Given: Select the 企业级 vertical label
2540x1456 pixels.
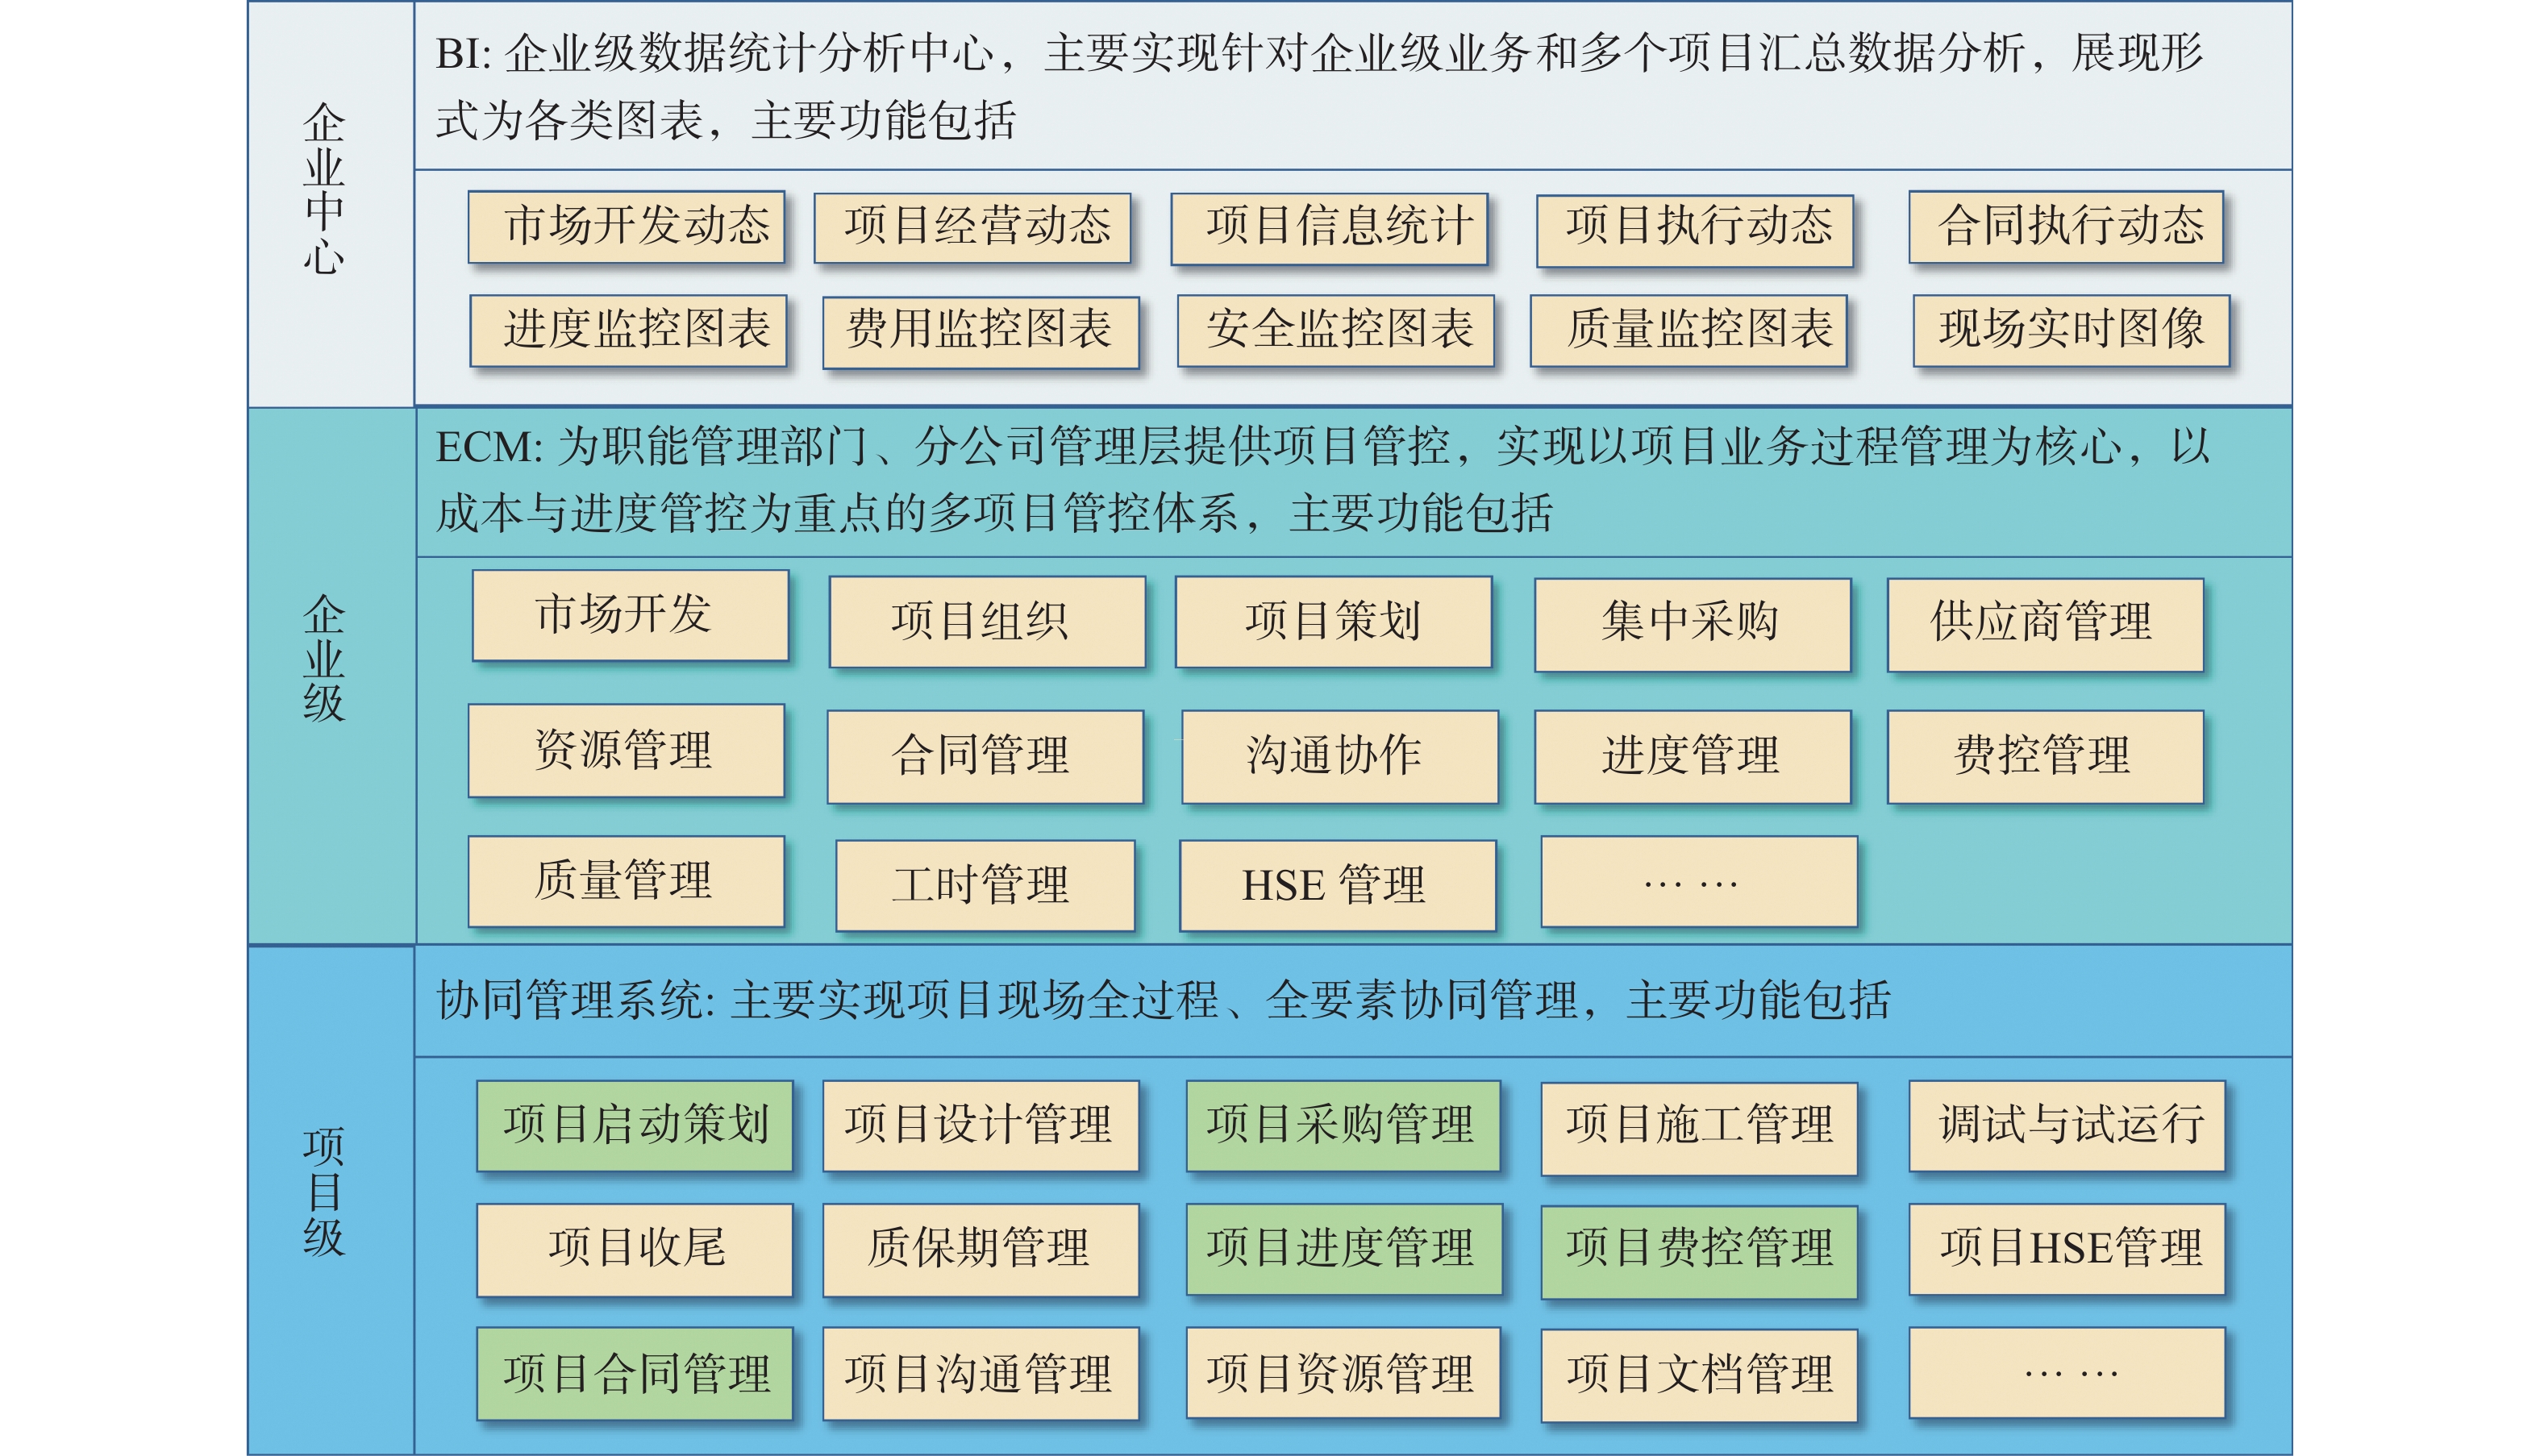Looking at the screenshot, I should tap(324, 657).
